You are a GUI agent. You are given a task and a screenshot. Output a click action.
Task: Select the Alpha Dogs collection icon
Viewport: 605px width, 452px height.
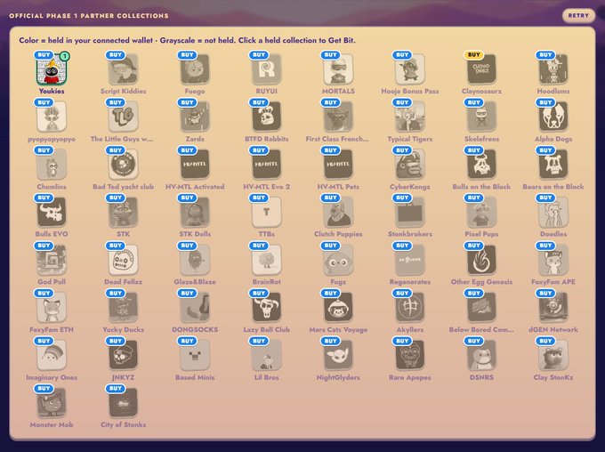tap(553, 117)
